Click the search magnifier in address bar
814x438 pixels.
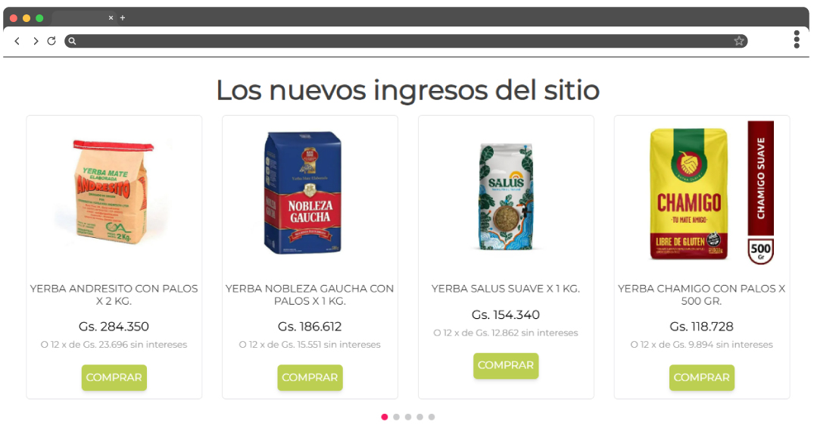pyautogui.click(x=72, y=41)
